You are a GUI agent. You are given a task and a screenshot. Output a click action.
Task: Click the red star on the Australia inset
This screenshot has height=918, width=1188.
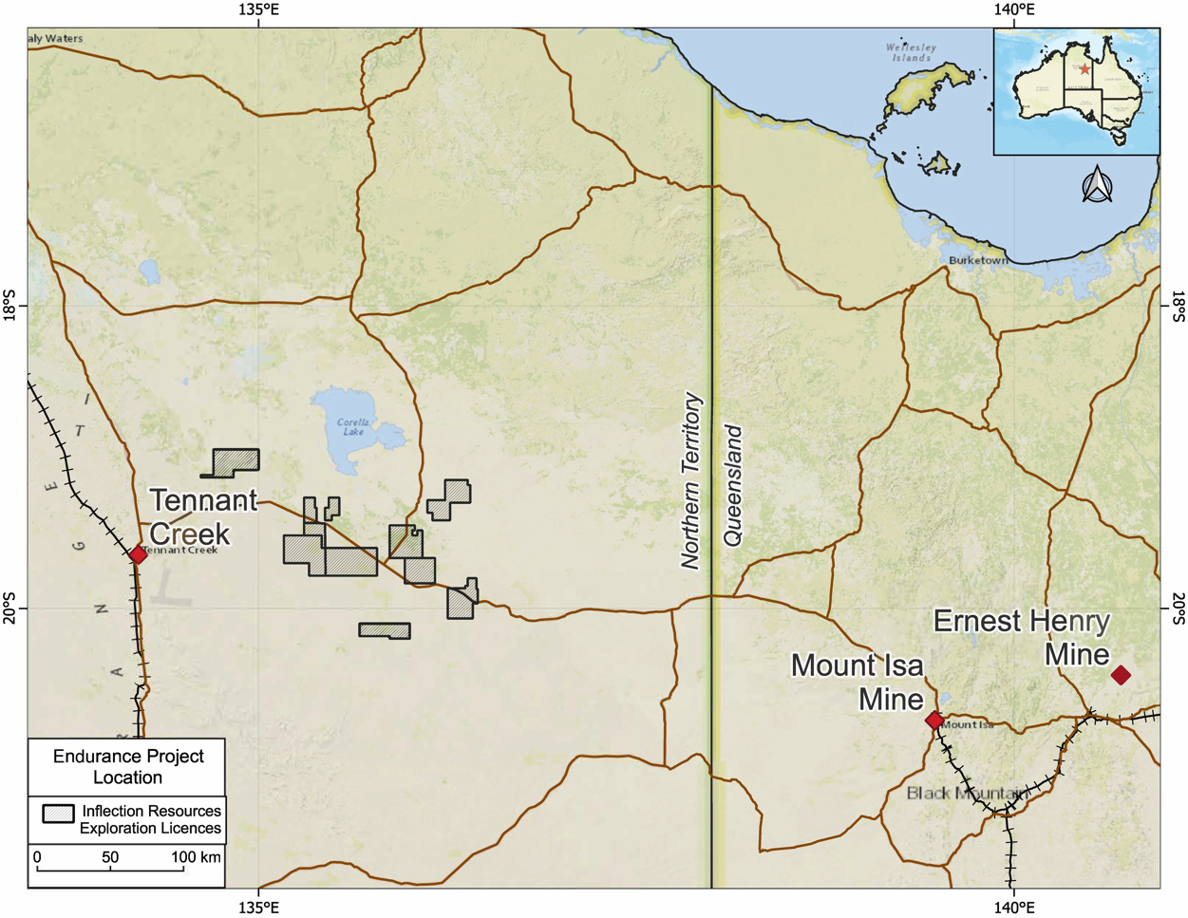1084,69
